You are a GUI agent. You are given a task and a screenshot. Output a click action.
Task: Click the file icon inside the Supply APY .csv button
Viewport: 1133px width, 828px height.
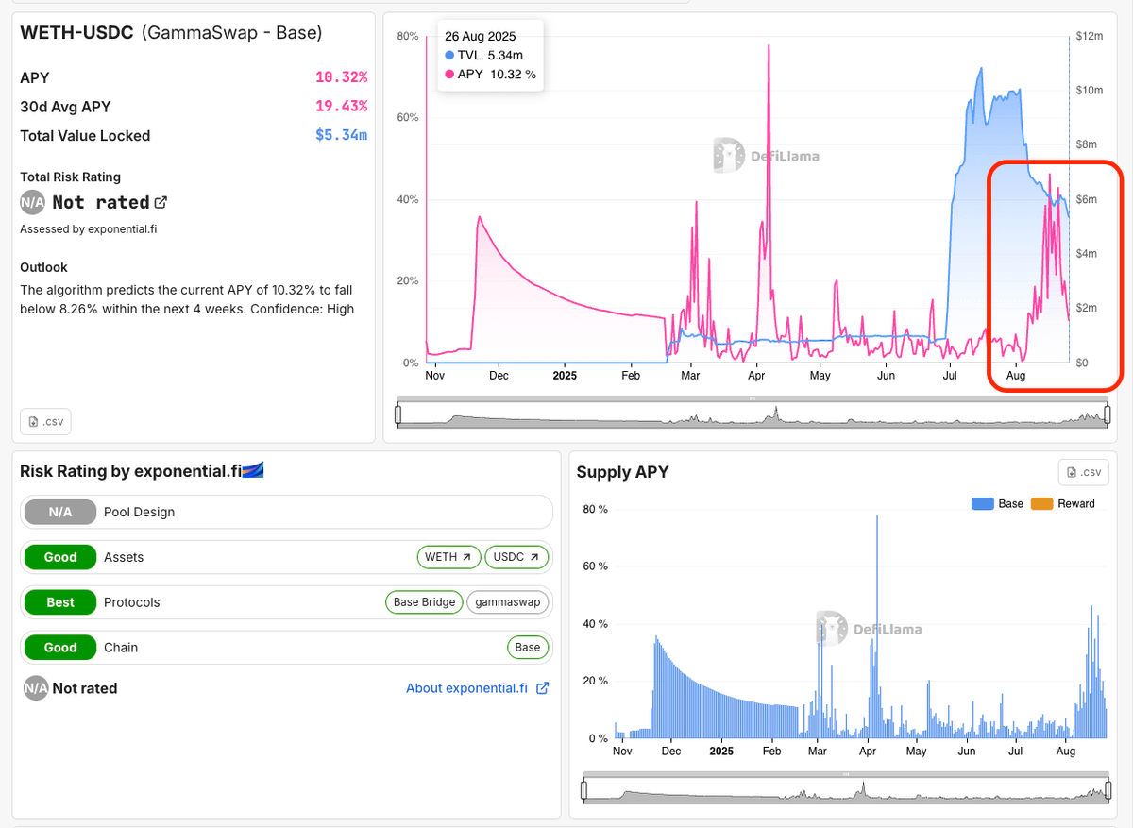point(1072,472)
